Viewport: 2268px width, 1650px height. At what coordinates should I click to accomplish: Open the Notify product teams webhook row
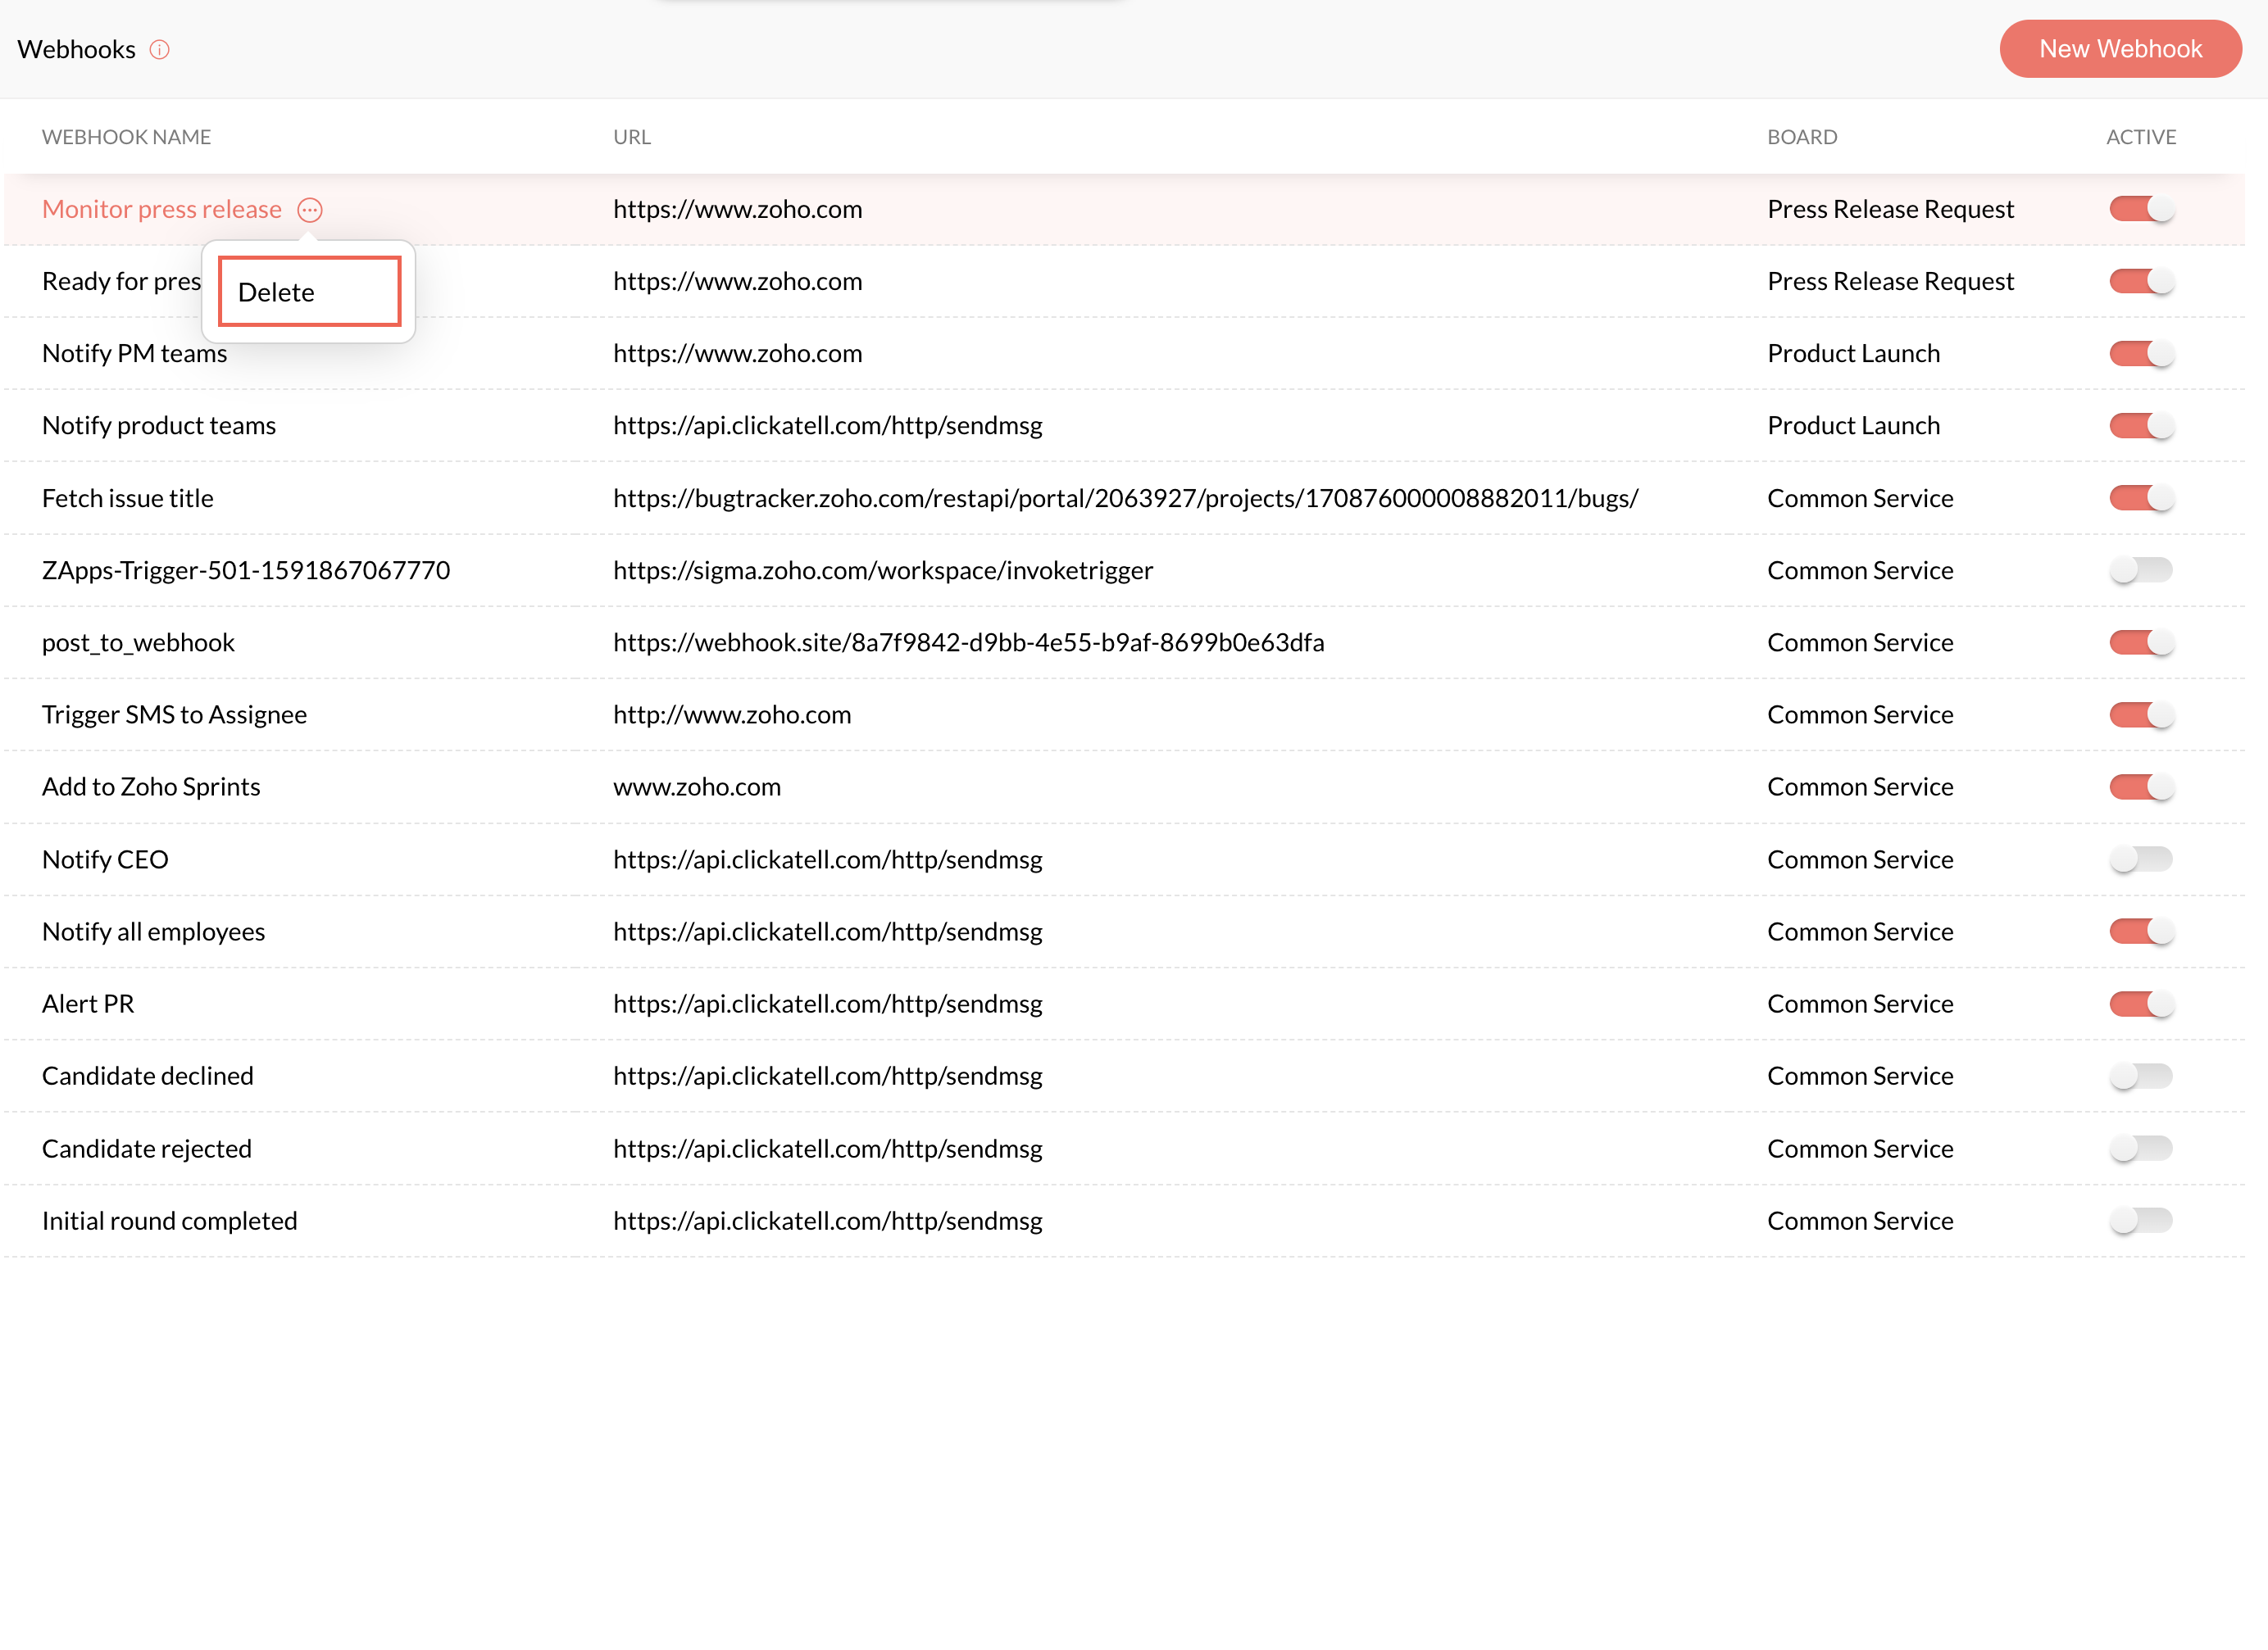click(159, 426)
